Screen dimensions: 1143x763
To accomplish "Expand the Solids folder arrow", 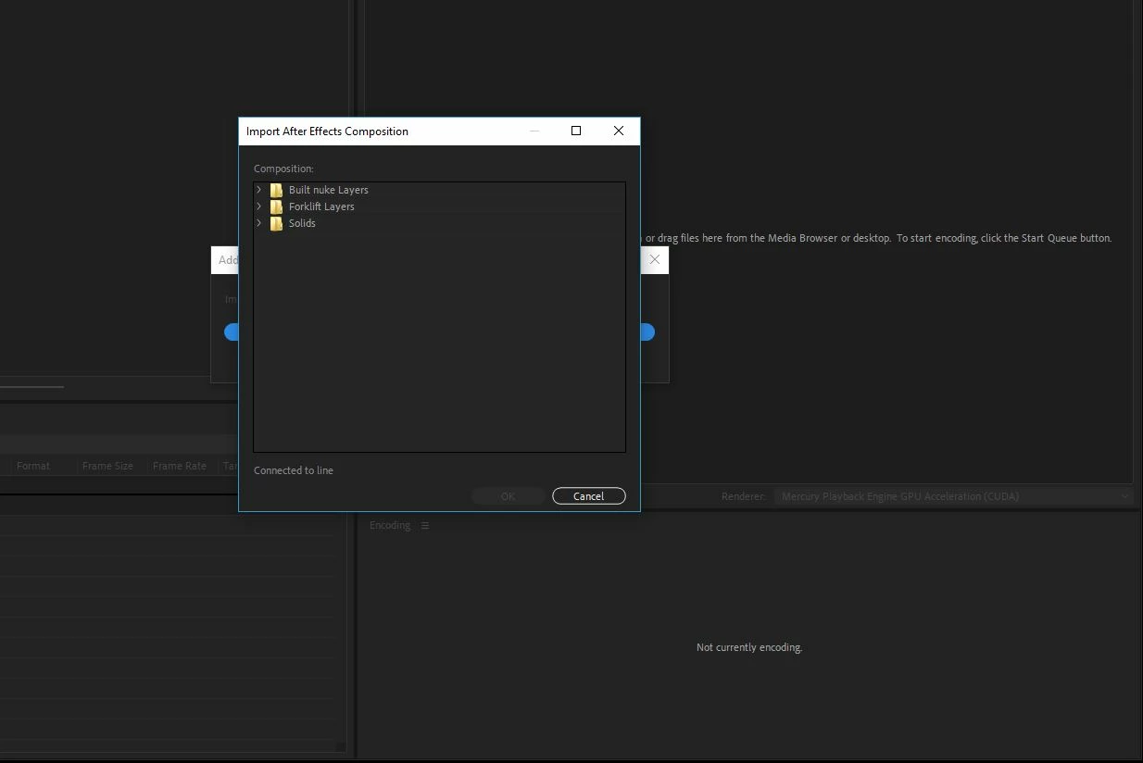I will [259, 223].
